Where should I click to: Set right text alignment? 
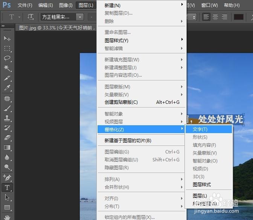pos(224,17)
